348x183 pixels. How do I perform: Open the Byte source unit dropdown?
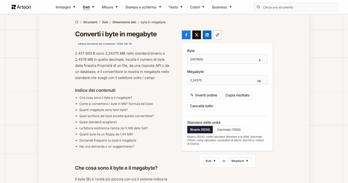[x=211, y=161]
